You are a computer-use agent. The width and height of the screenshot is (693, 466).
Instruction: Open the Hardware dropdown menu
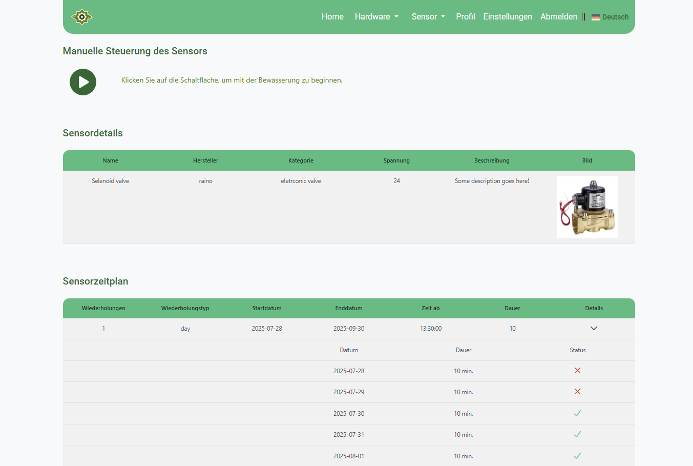[x=376, y=17]
